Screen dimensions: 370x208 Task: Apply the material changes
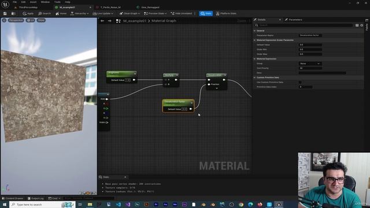click(28, 13)
